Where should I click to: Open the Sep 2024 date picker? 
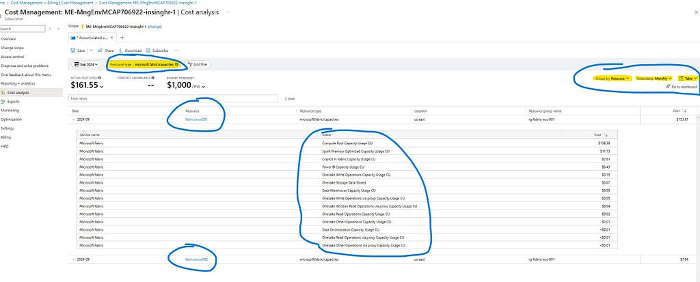tap(85, 65)
